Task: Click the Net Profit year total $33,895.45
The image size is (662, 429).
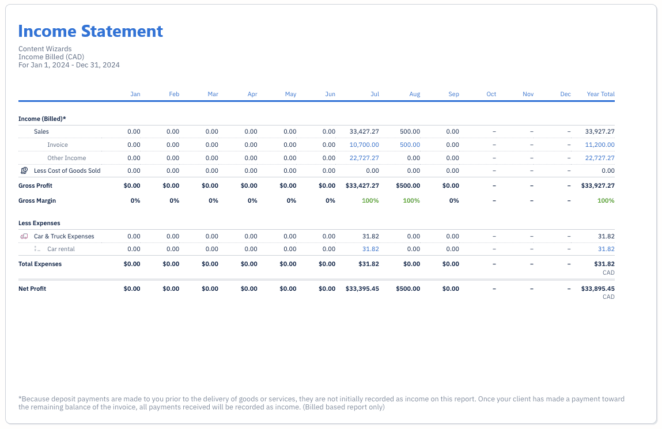Action: click(x=597, y=288)
